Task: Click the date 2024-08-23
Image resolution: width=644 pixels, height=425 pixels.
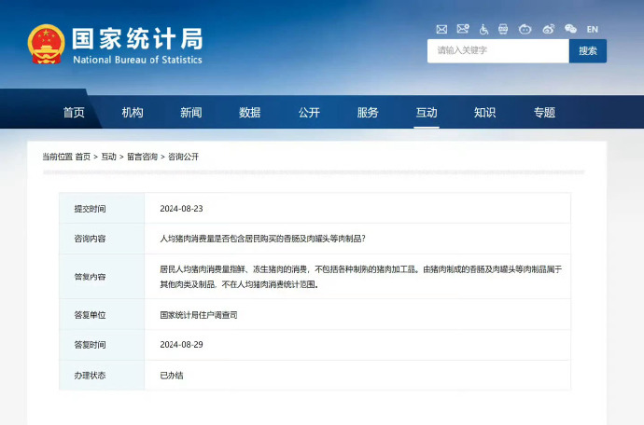Action: [x=182, y=209]
